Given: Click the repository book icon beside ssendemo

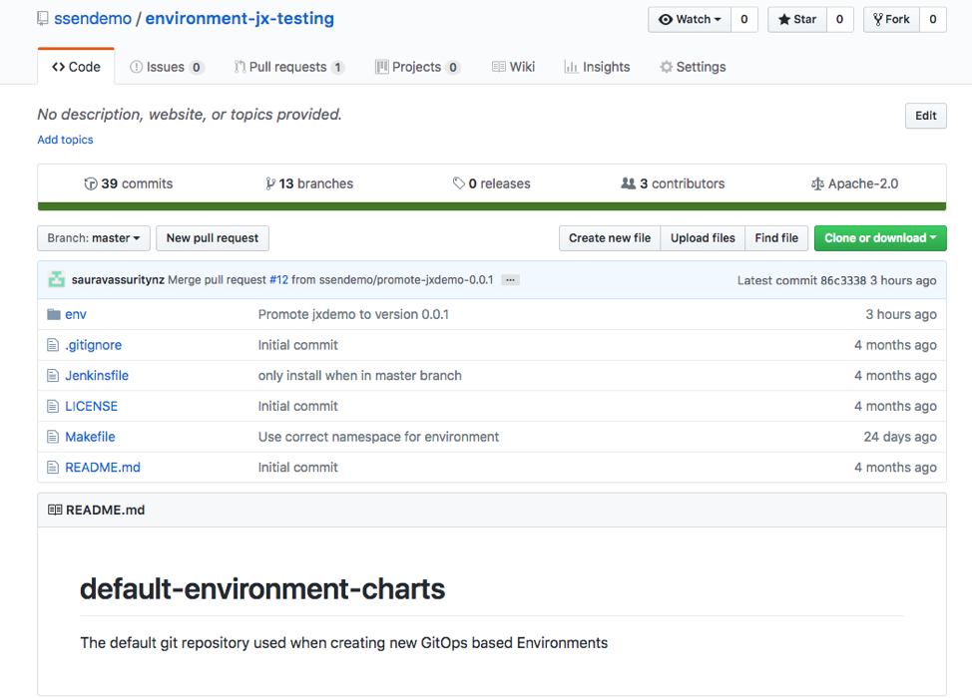Looking at the screenshot, I should point(43,19).
